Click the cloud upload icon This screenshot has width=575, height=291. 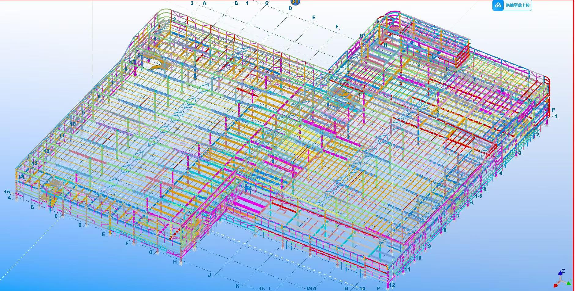point(499,5)
